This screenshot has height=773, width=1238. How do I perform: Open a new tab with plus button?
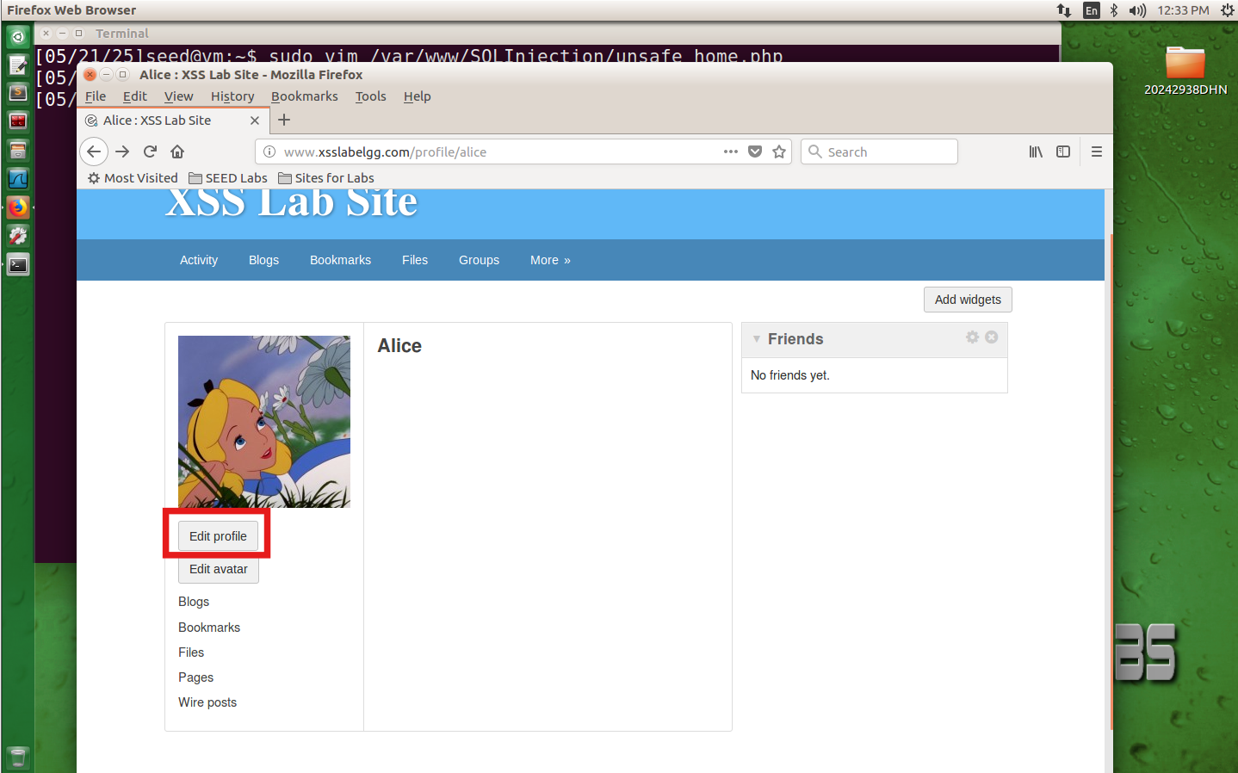[284, 120]
